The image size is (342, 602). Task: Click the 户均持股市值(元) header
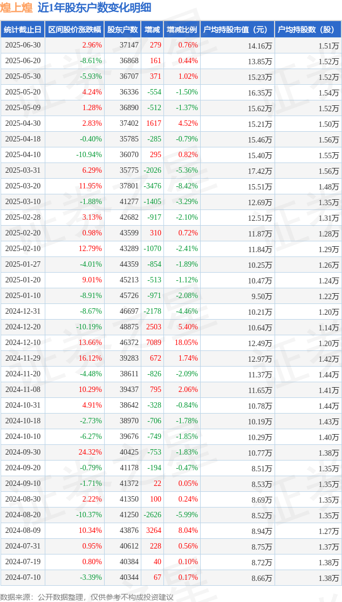pyautogui.click(x=237, y=29)
